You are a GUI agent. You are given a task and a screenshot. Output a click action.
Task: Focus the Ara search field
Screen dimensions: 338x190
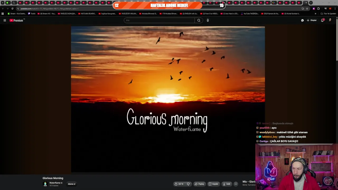tap(159, 20)
